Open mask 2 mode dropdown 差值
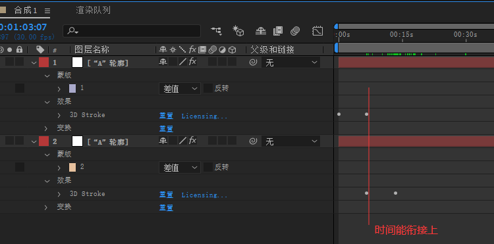This screenshot has height=244, width=494. tap(180, 168)
